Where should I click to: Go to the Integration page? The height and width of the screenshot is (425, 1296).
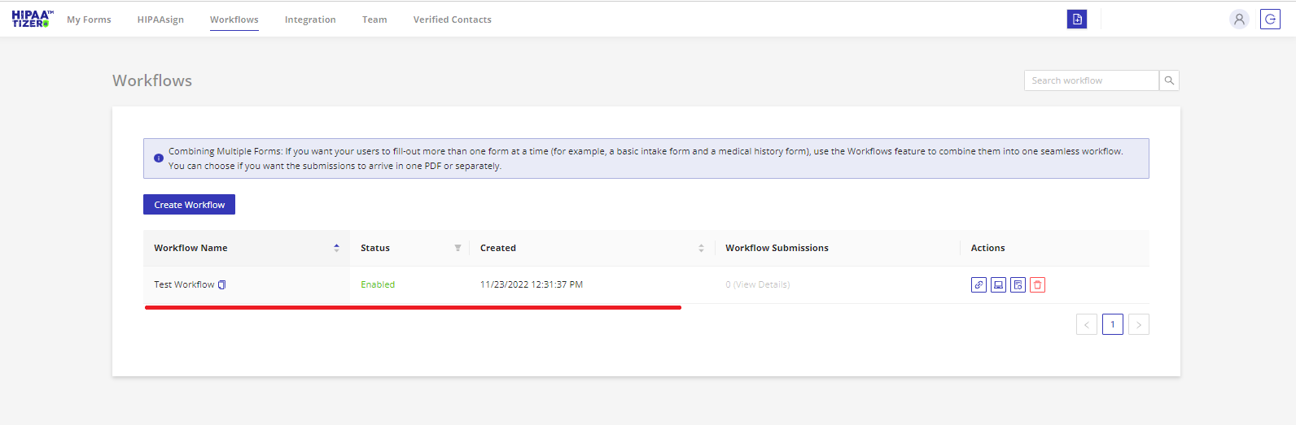click(x=310, y=20)
